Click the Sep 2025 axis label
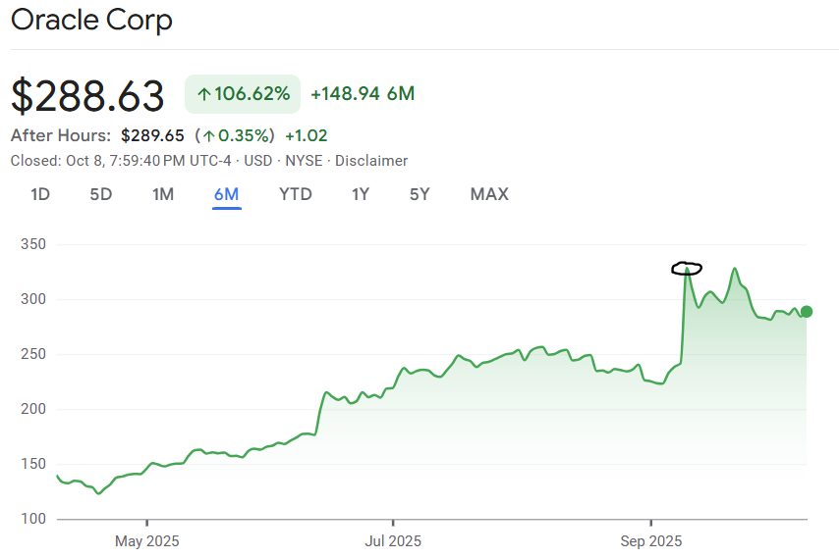The width and height of the screenshot is (839, 559). pos(650,540)
